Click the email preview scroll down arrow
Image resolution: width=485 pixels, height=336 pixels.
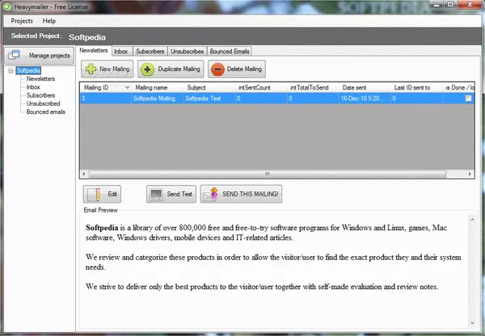click(x=472, y=323)
